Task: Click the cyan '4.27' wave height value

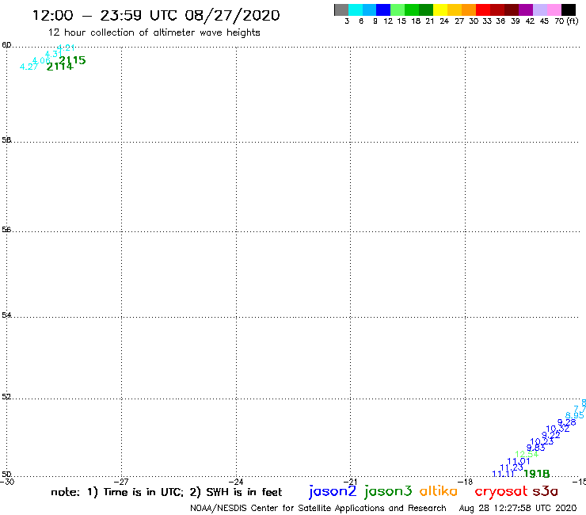Action: pos(29,67)
